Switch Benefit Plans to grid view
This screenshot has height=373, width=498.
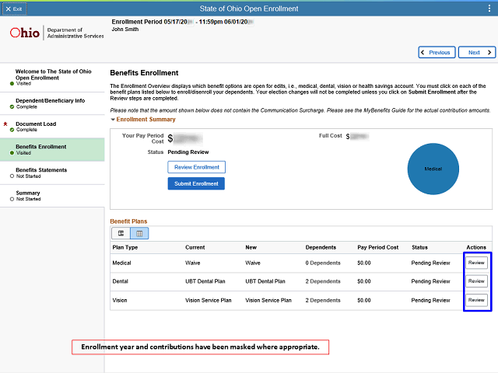[139, 233]
